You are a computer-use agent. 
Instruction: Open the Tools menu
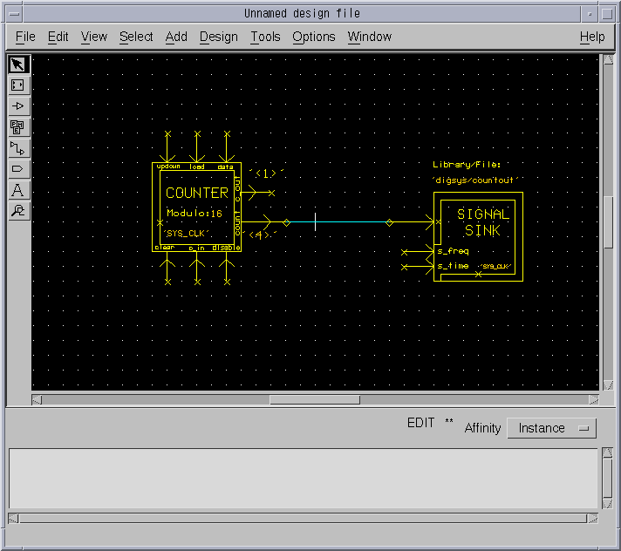(265, 37)
